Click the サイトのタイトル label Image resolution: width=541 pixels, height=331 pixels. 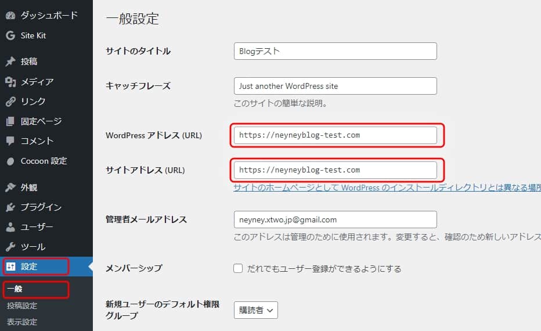coord(138,51)
